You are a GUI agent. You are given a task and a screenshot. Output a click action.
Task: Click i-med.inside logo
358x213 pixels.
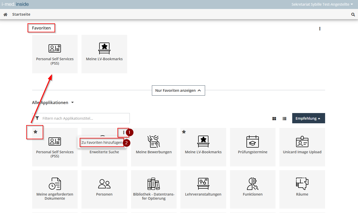tap(15, 4)
